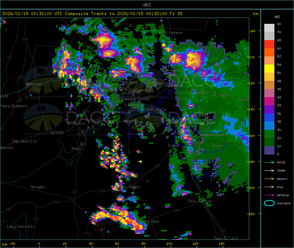Image resolution: width=294 pixels, height=248 pixels.
Task: Click the Divisadero place label
Action: [71, 26]
